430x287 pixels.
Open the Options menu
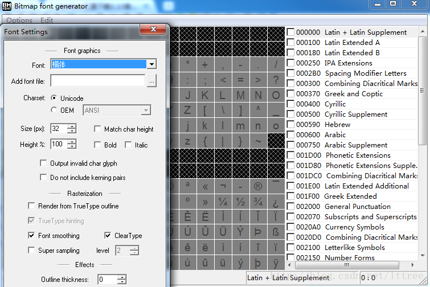(19, 20)
